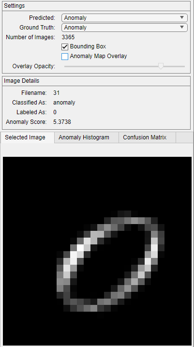The image size is (194, 347).
Task: Click the Overlay Opacity slider thumb
Action: 161,66
